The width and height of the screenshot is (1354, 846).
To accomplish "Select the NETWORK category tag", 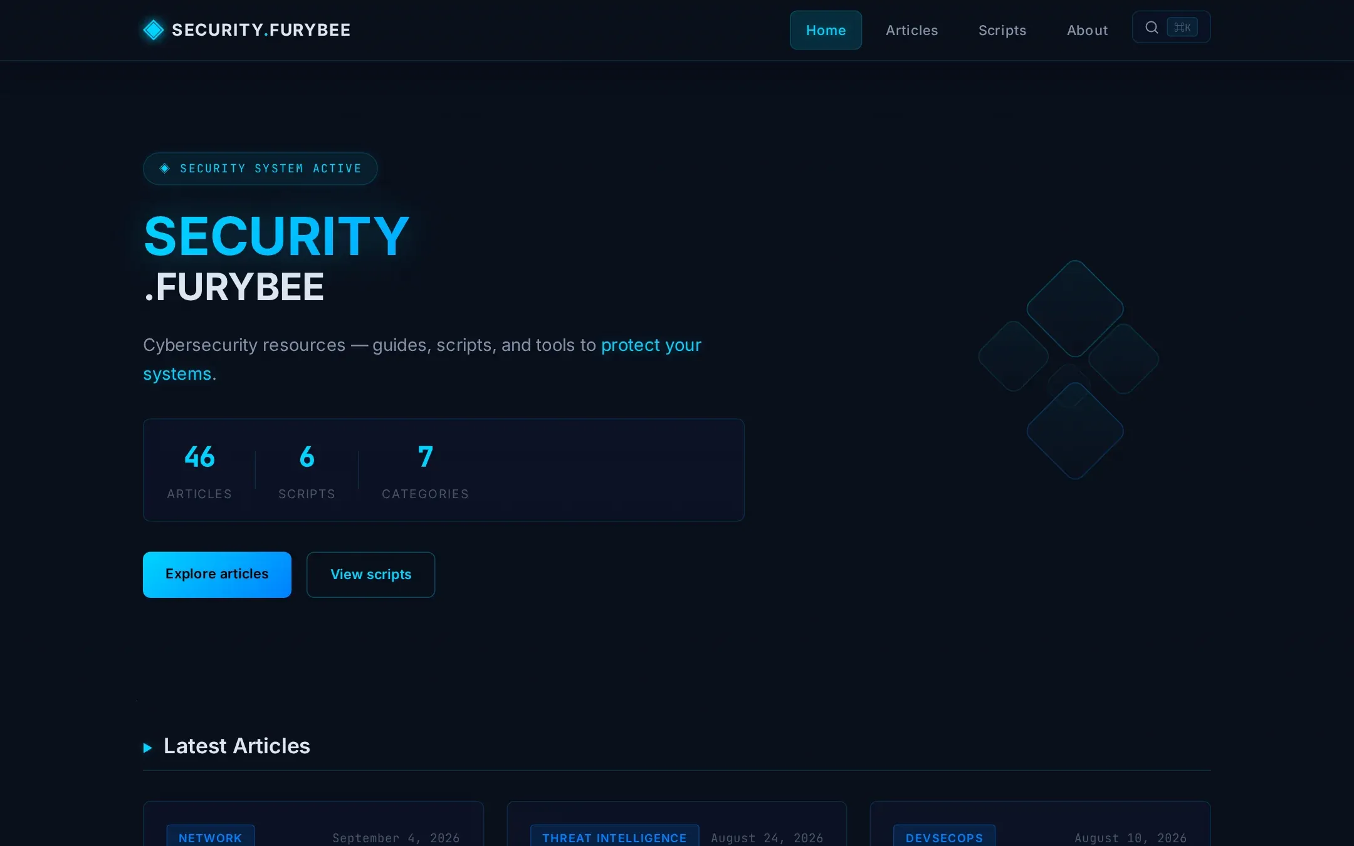I will click(210, 837).
